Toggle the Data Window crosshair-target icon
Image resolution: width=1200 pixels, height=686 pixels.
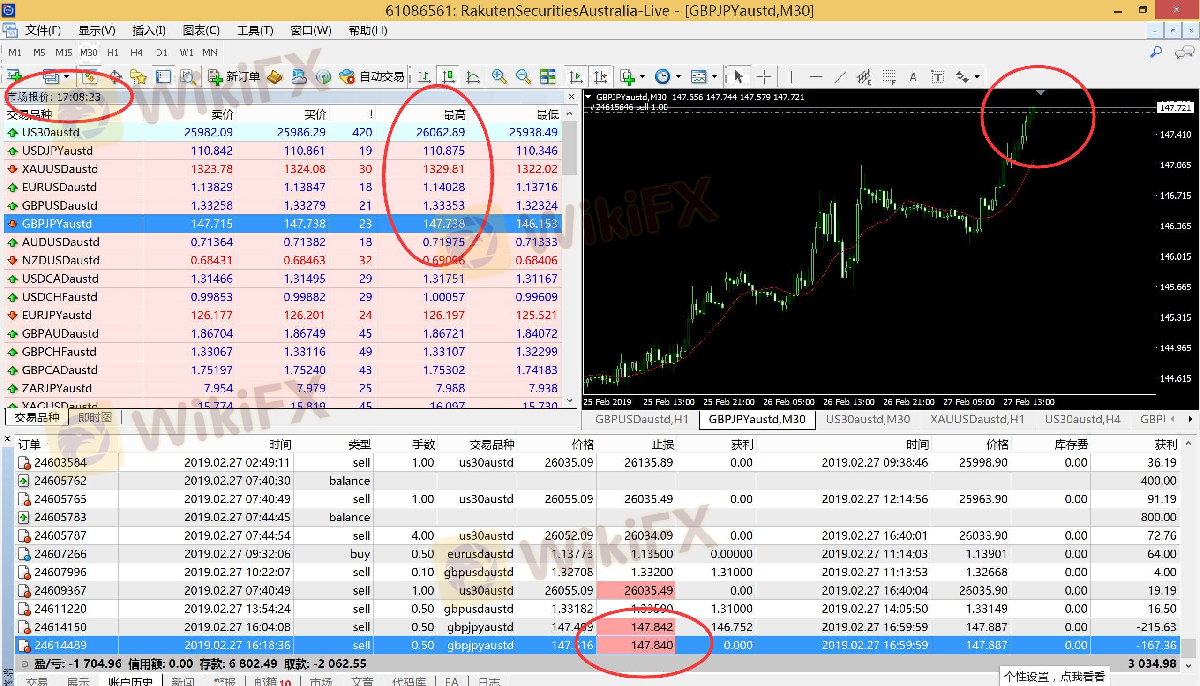115,76
